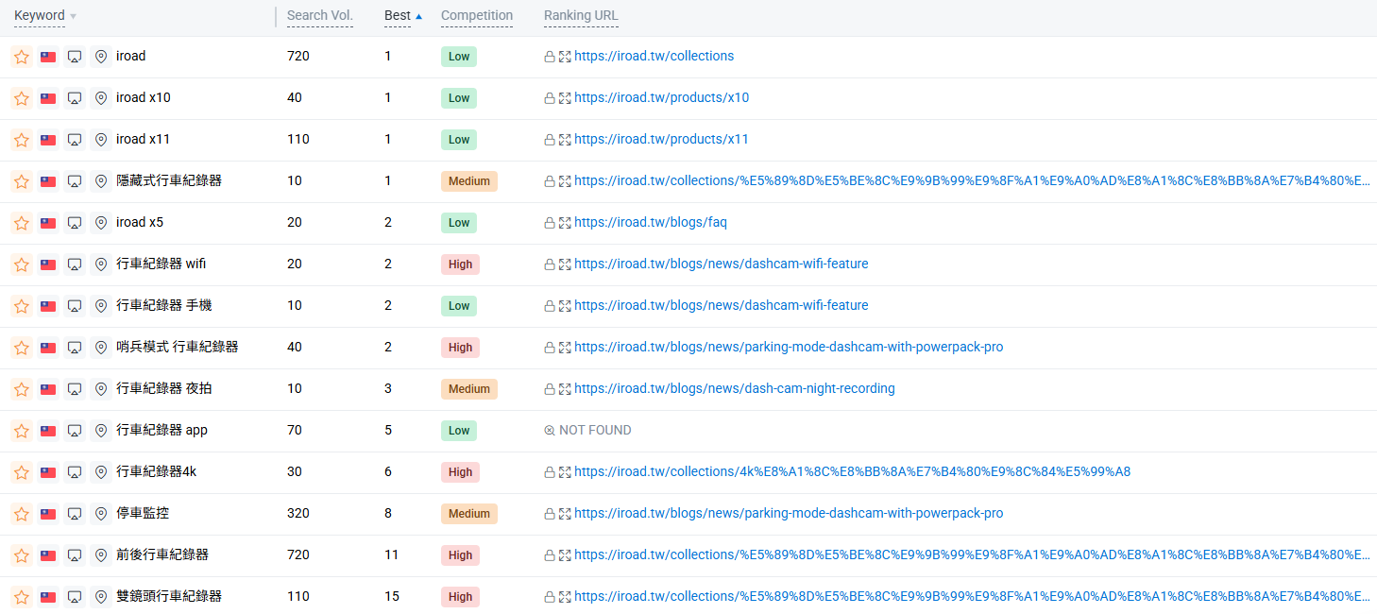Click device icon for 行車紀錄器 夜拍
This screenshot has height=614, width=1377.
pos(75,389)
